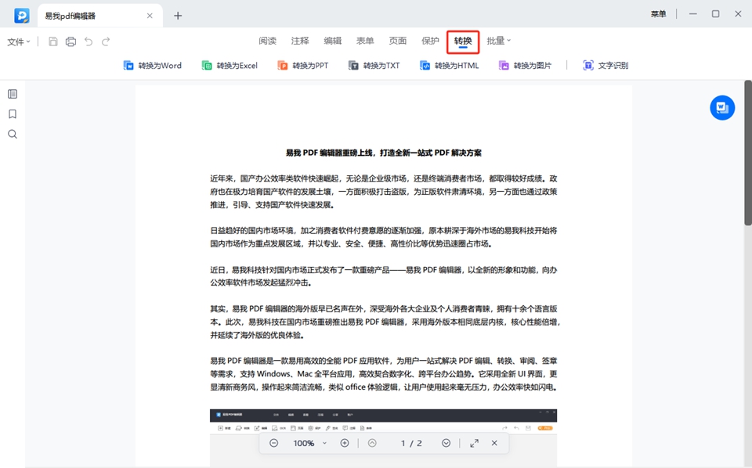Viewport: 752px width, 468px height.
Task: Click the blue floating Word convert button
Action: tap(722, 108)
